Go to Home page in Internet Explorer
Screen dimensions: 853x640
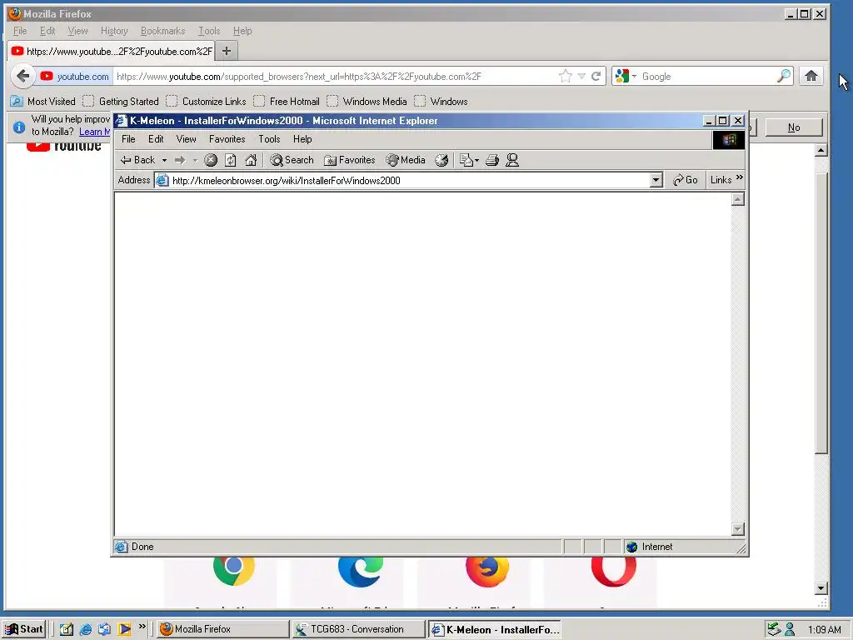(251, 160)
